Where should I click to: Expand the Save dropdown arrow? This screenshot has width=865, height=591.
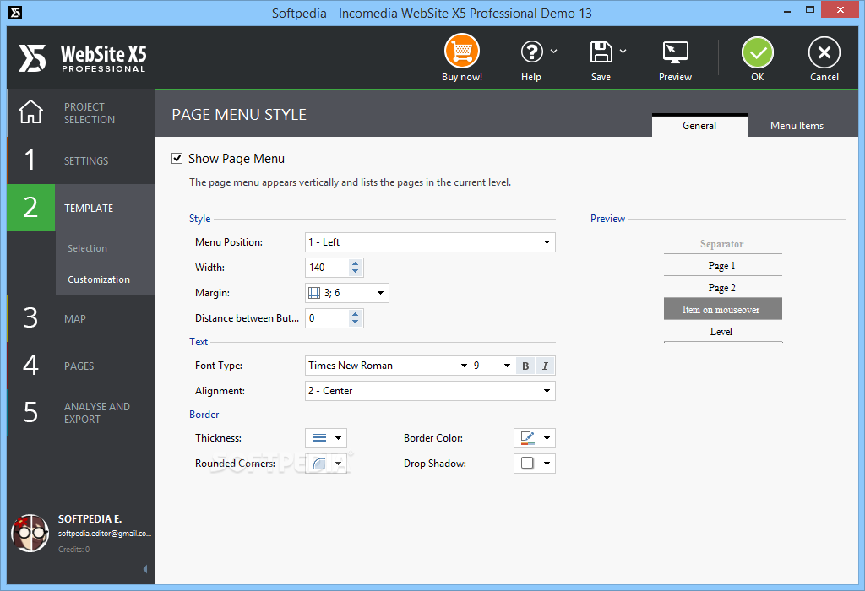click(623, 51)
